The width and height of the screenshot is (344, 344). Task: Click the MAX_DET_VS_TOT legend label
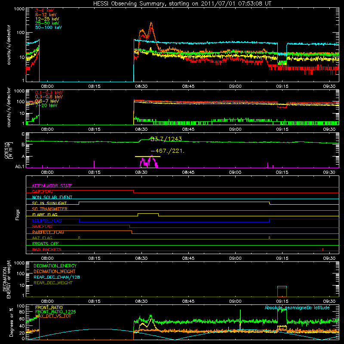click(53, 316)
